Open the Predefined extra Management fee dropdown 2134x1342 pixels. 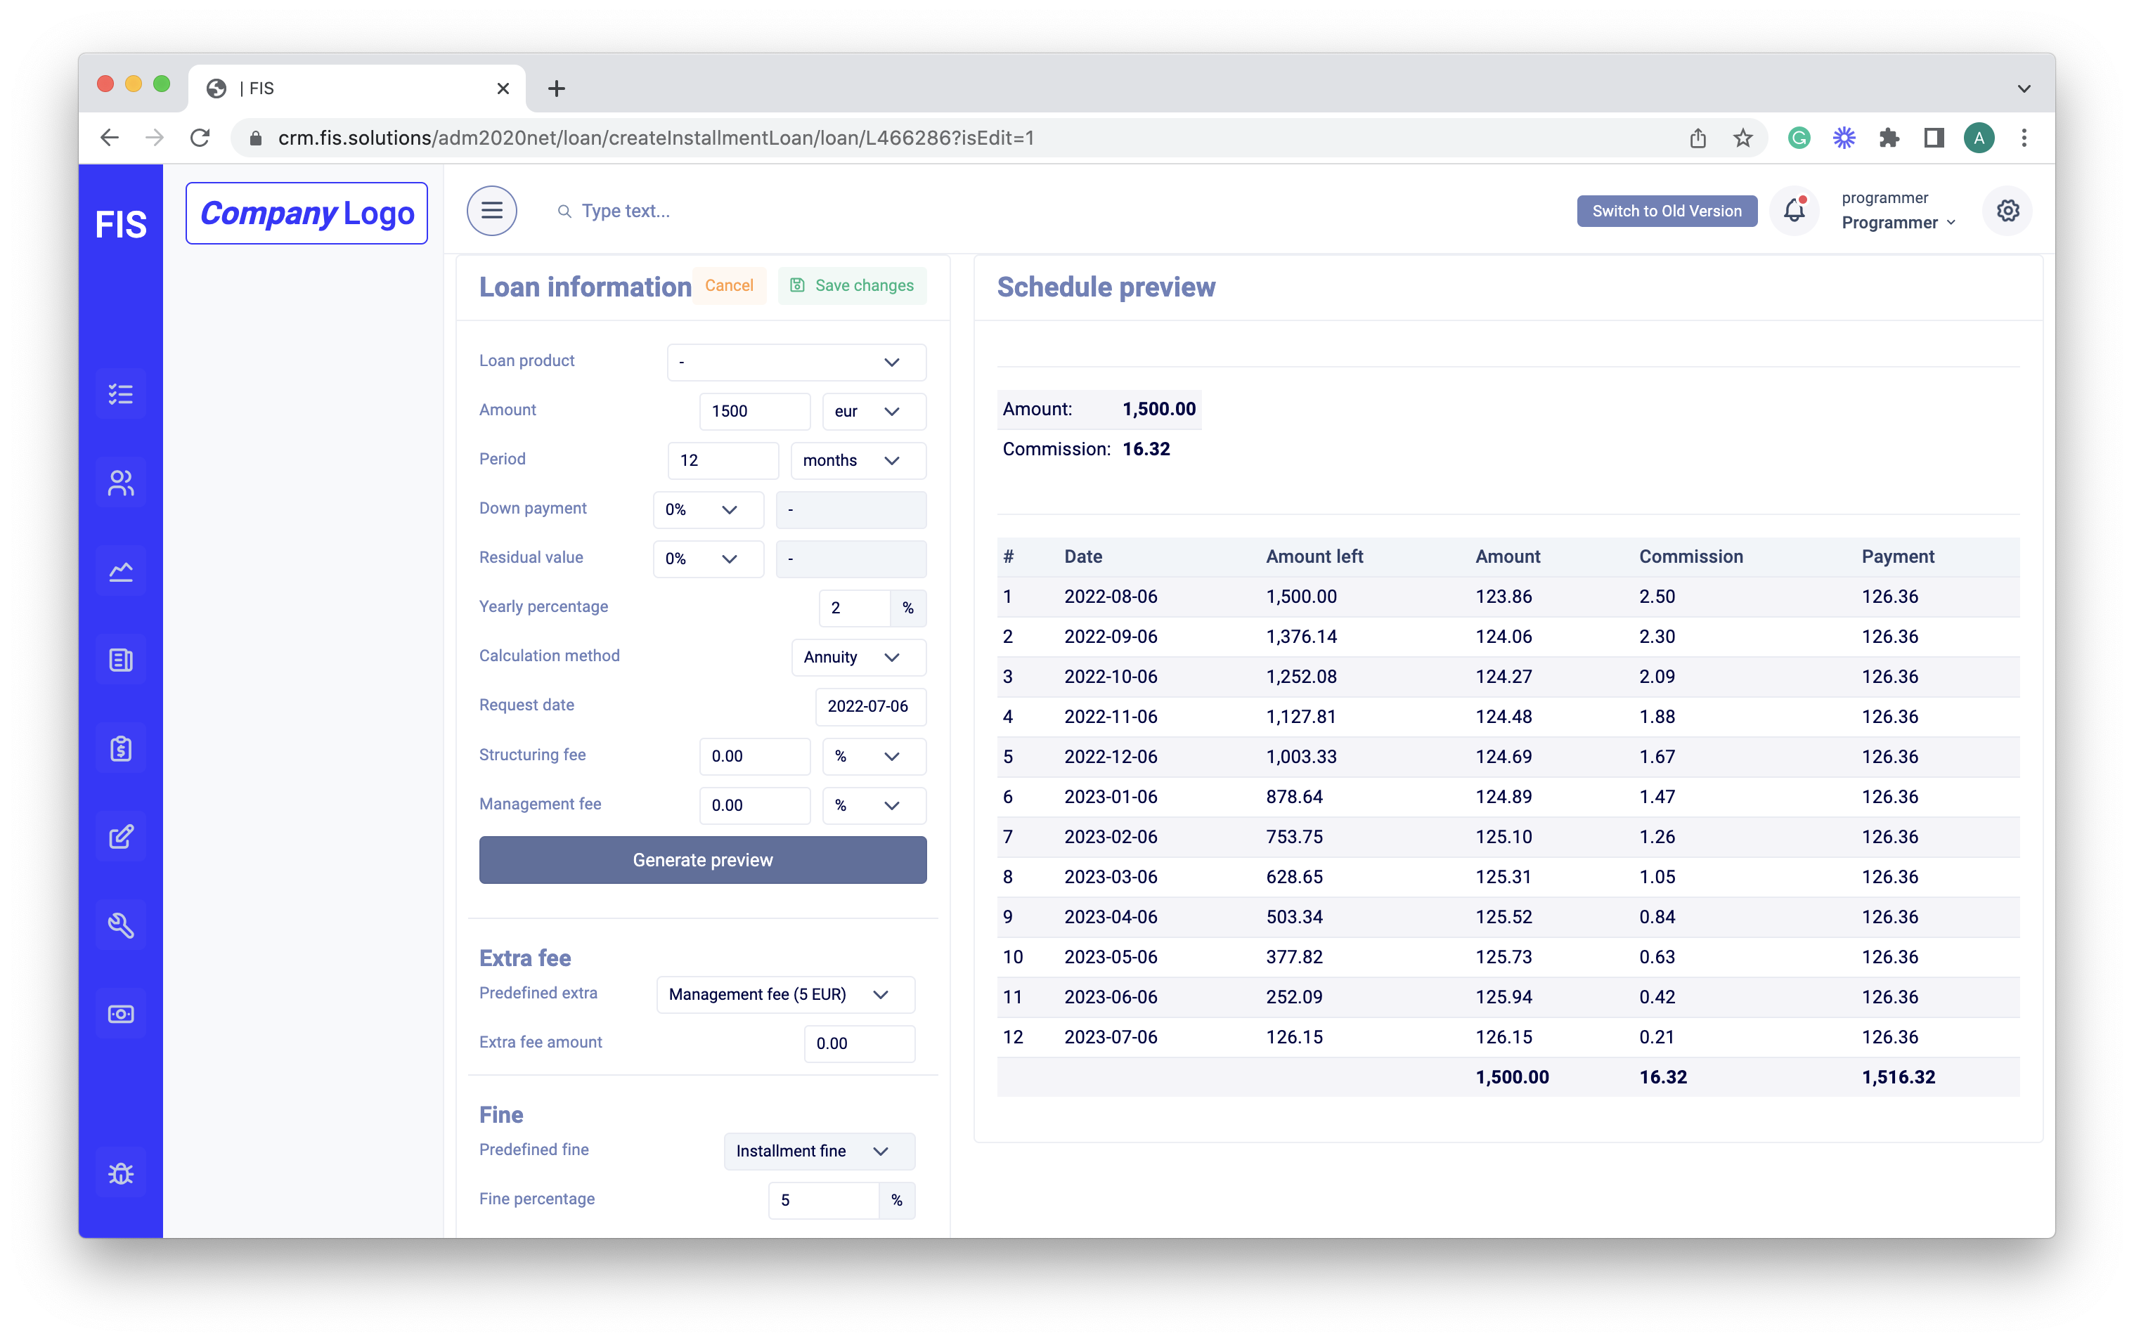click(x=784, y=994)
